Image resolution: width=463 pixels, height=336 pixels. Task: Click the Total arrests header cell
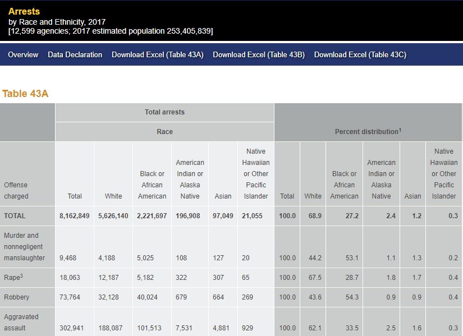tap(164, 112)
